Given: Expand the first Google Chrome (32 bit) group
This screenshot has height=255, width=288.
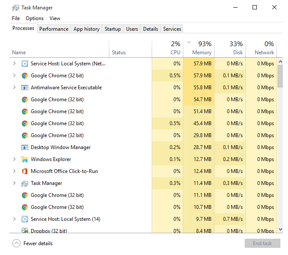Looking at the screenshot, I should 15,76.
